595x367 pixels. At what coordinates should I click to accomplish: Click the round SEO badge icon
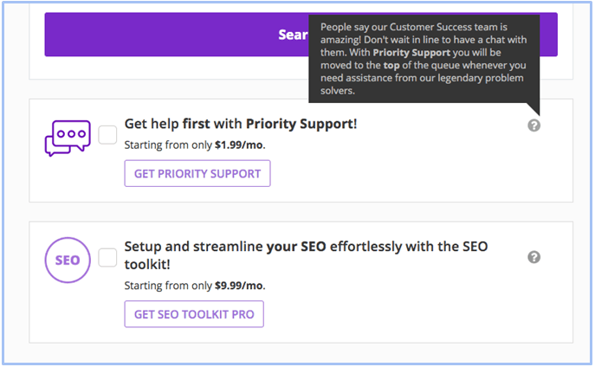pos(68,260)
